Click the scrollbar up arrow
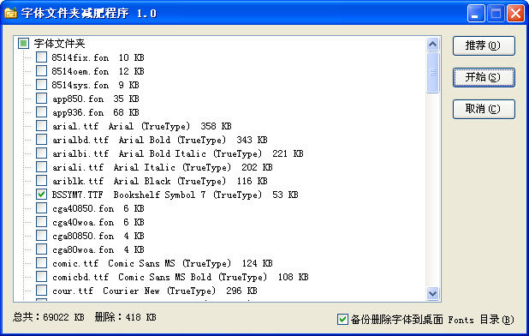 [432, 44]
